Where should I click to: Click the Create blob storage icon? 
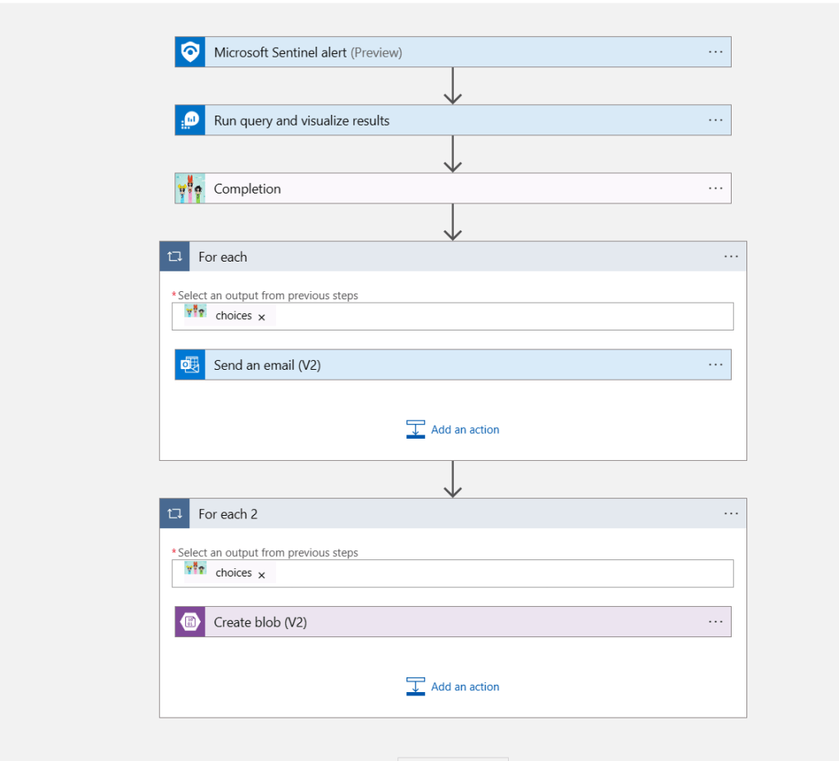coord(190,622)
